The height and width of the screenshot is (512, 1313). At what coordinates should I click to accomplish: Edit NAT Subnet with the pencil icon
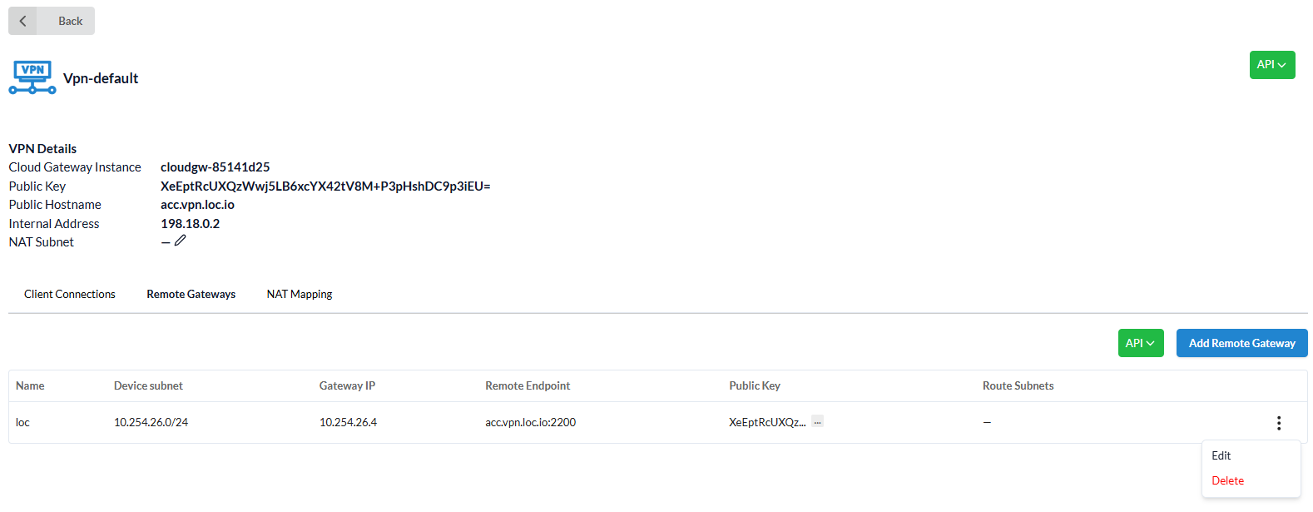180,241
